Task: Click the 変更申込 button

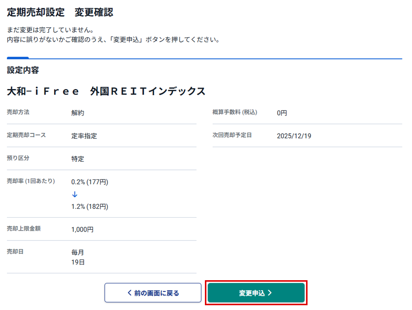Action: coord(256,293)
